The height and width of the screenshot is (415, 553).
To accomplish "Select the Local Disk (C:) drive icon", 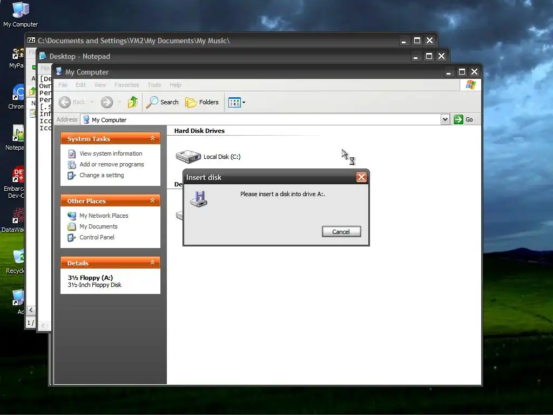I will point(188,156).
